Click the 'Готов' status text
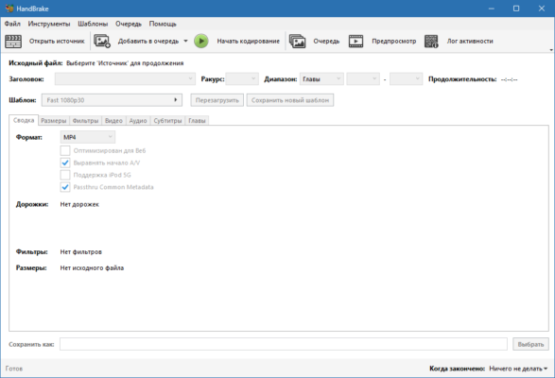Image resolution: width=555 pixels, height=378 pixels. point(14,369)
